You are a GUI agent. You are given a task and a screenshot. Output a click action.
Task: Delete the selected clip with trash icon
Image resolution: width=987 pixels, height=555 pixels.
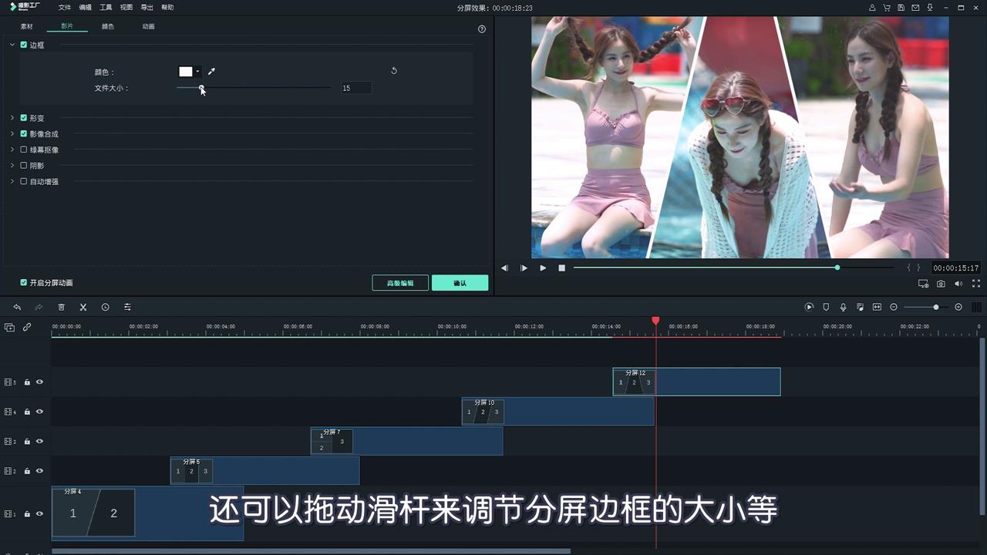click(x=61, y=307)
